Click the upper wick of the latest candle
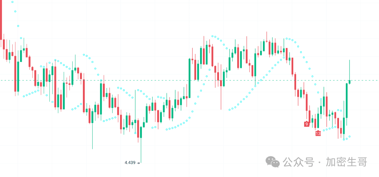This screenshot has height=177, width=379. [350, 70]
